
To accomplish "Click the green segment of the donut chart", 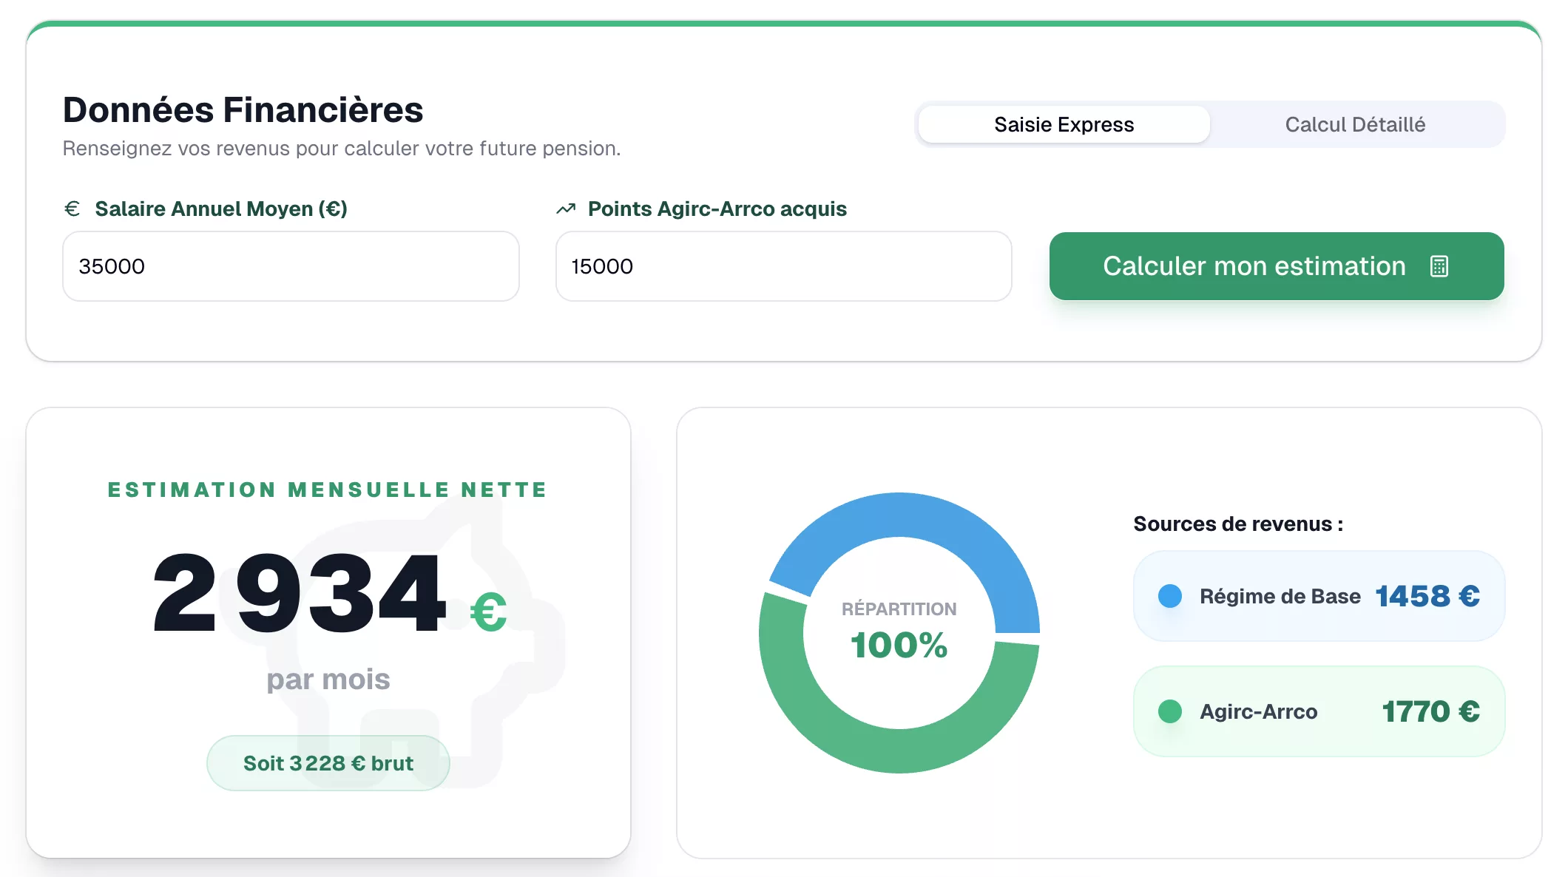I will tap(899, 751).
